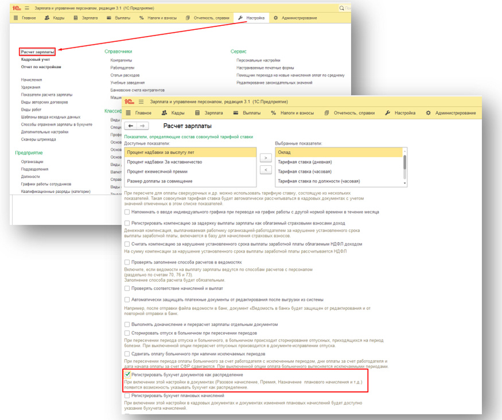This screenshot has width=502, height=420.
Task: Move indicator right with the > button
Action: (266, 158)
